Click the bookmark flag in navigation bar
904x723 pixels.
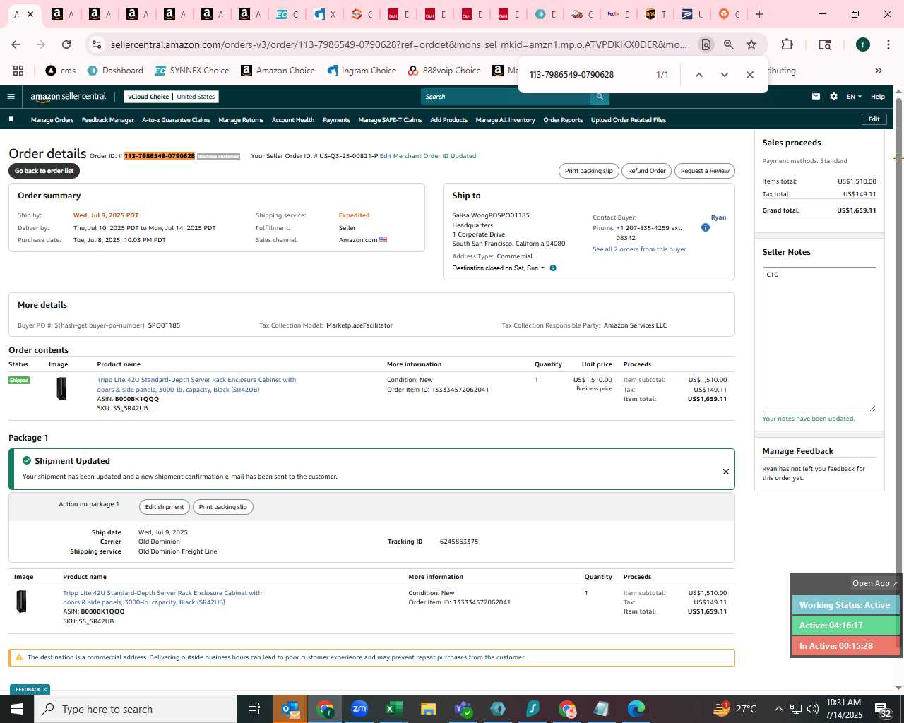pos(11,119)
